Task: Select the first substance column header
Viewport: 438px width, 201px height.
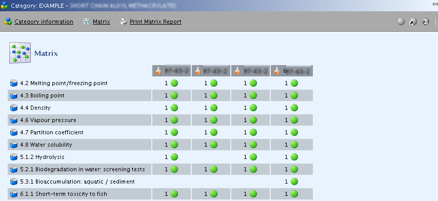Action: click(171, 71)
